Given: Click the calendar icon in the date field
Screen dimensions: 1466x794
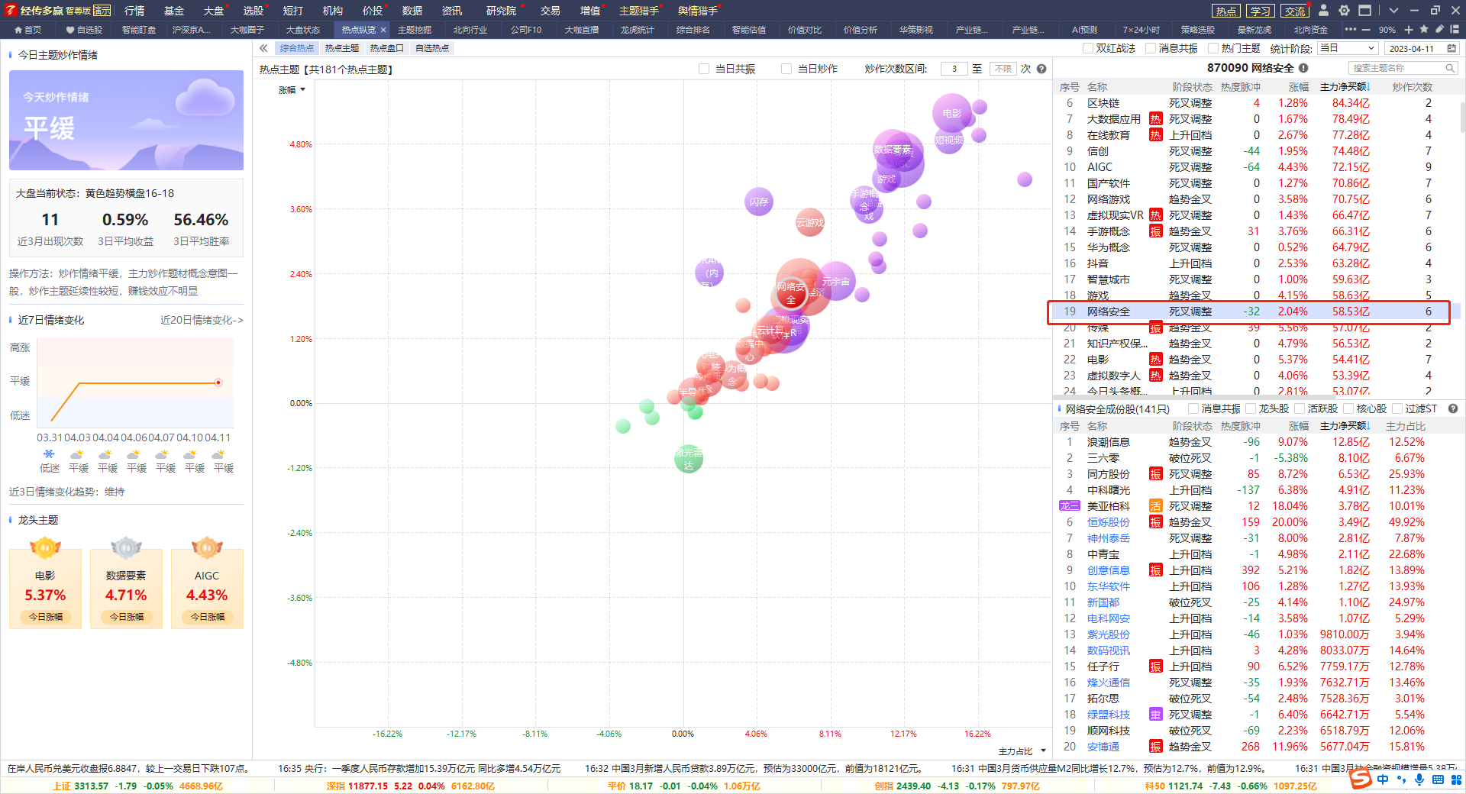Looking at the screenshot, I should tap(1451, 48).
